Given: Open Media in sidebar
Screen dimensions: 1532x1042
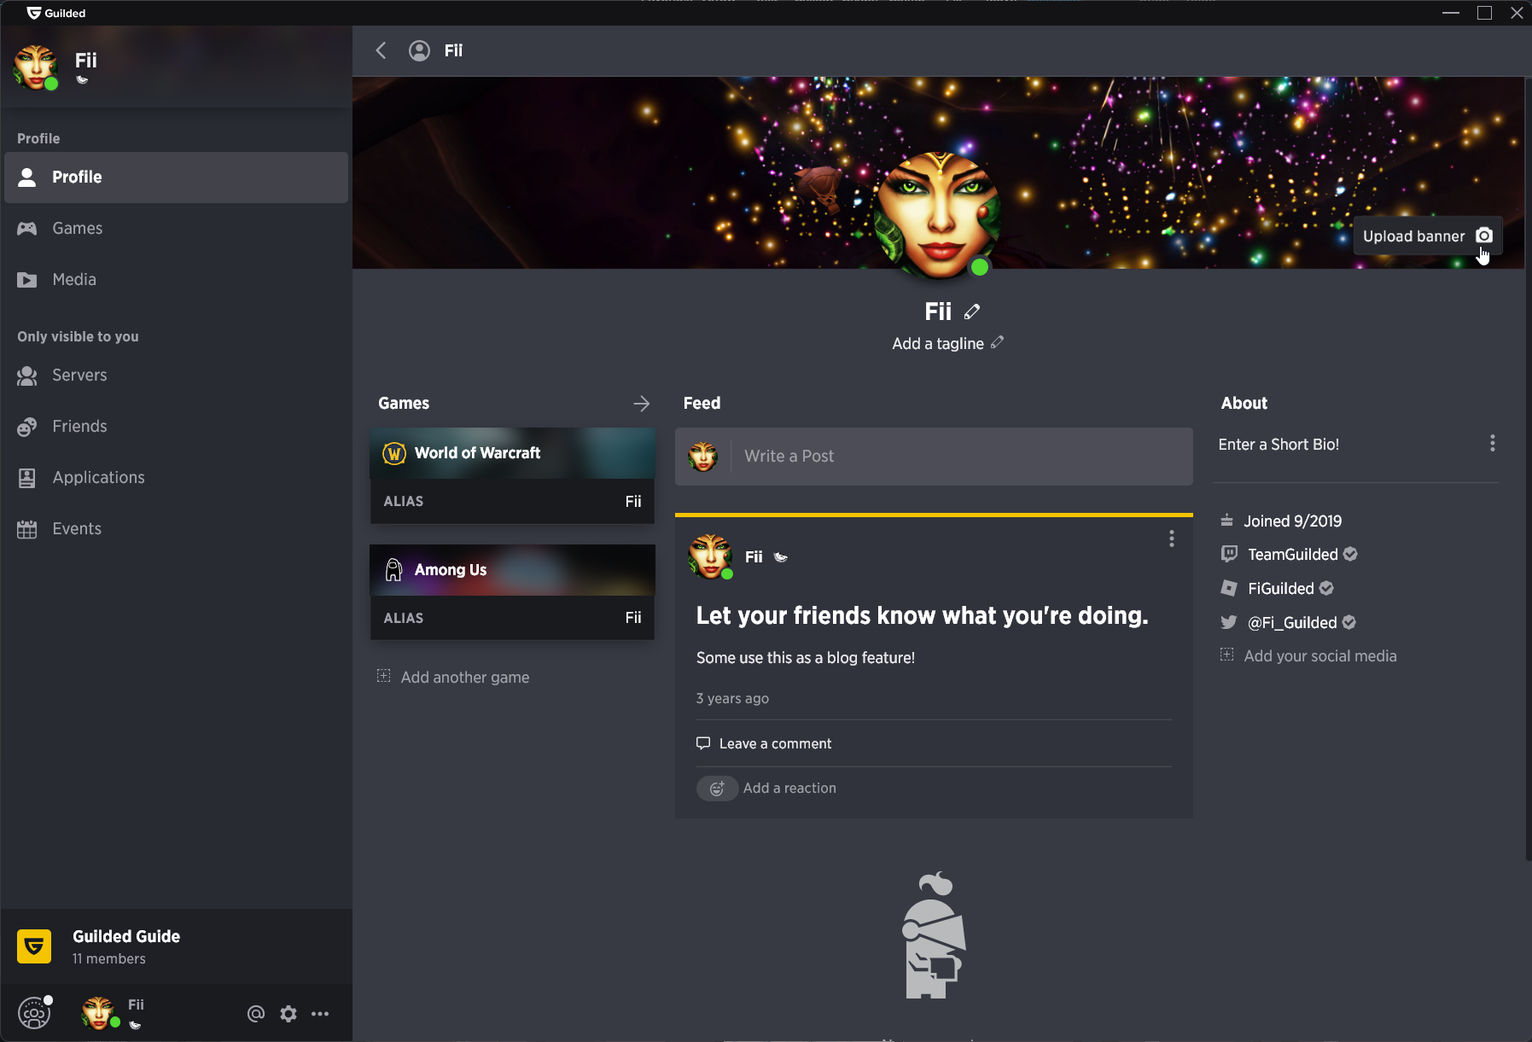Looking at the screenshot, I should tap(177, 280).
